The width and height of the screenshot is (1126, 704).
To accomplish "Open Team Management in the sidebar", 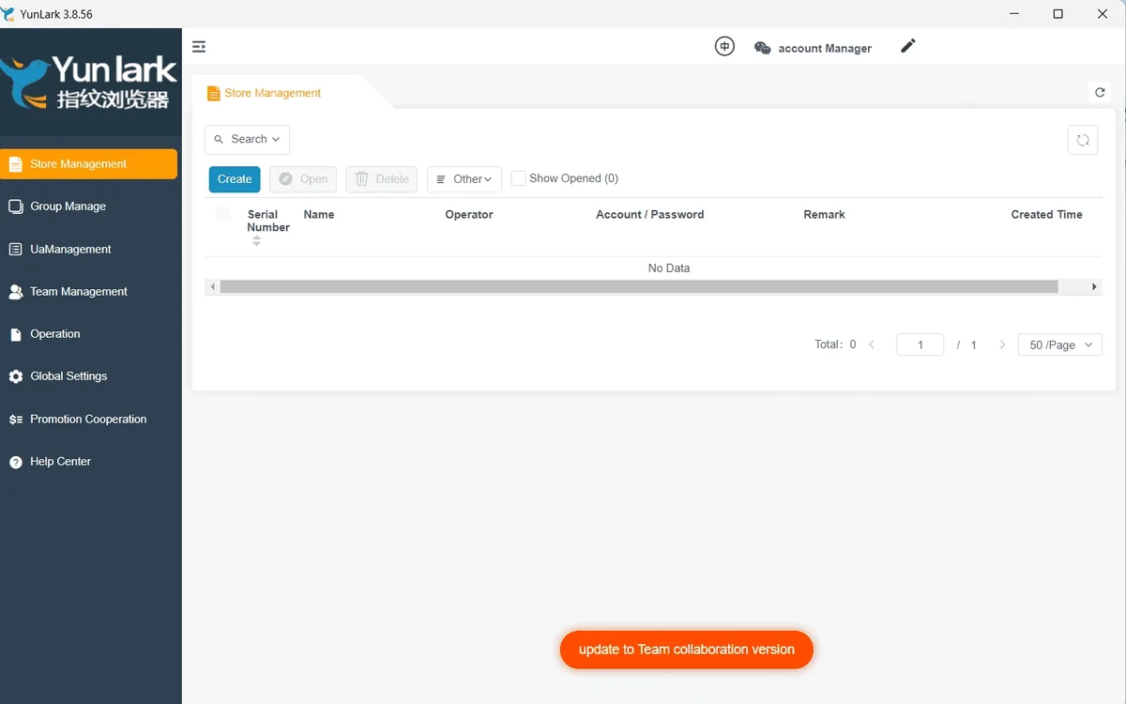I will (x=88, y=292).
